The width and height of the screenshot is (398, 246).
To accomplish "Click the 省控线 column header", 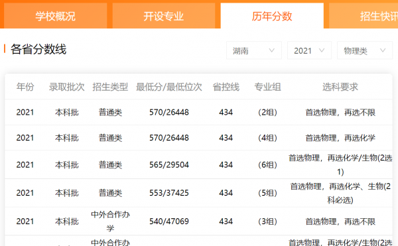I will (x=226, y=87).
